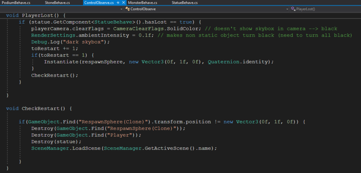The width and height of the screenshot is (361, 173).
Task: Click the CheckRestart(); call inside PlayerLost
Action: point(55,75)
